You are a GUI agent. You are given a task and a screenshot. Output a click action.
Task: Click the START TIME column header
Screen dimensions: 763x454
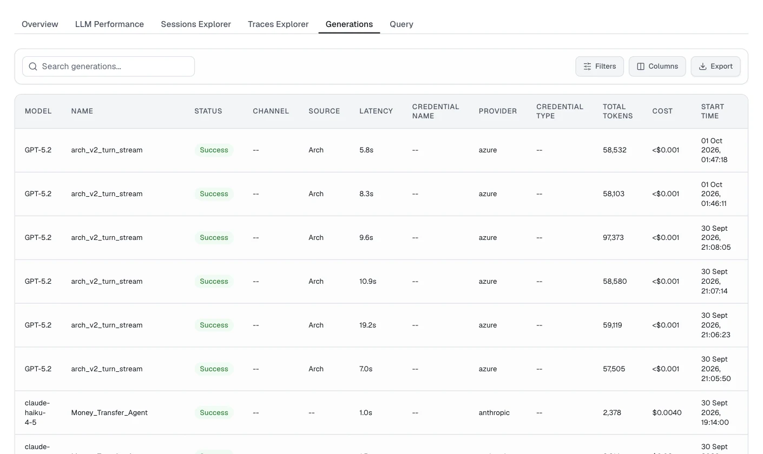click(713, 111)
